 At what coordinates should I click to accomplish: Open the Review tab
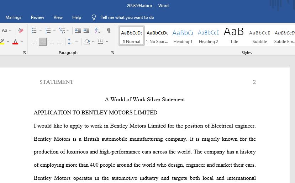tap(37, 17)
